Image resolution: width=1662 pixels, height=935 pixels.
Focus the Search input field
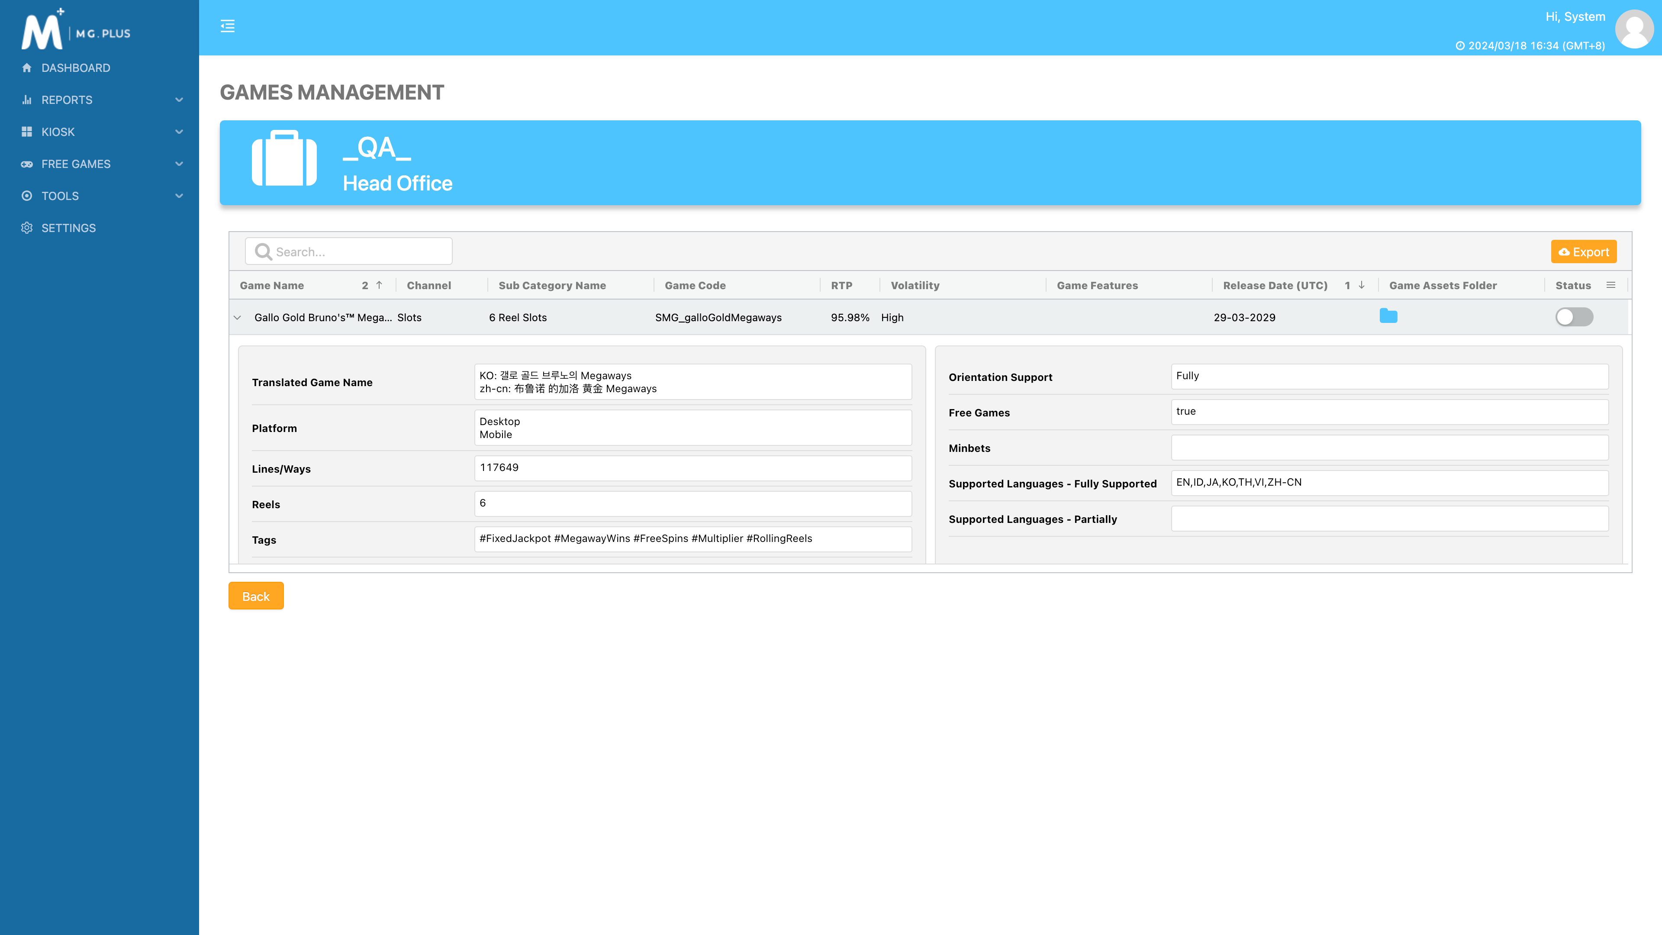point(358,251)
